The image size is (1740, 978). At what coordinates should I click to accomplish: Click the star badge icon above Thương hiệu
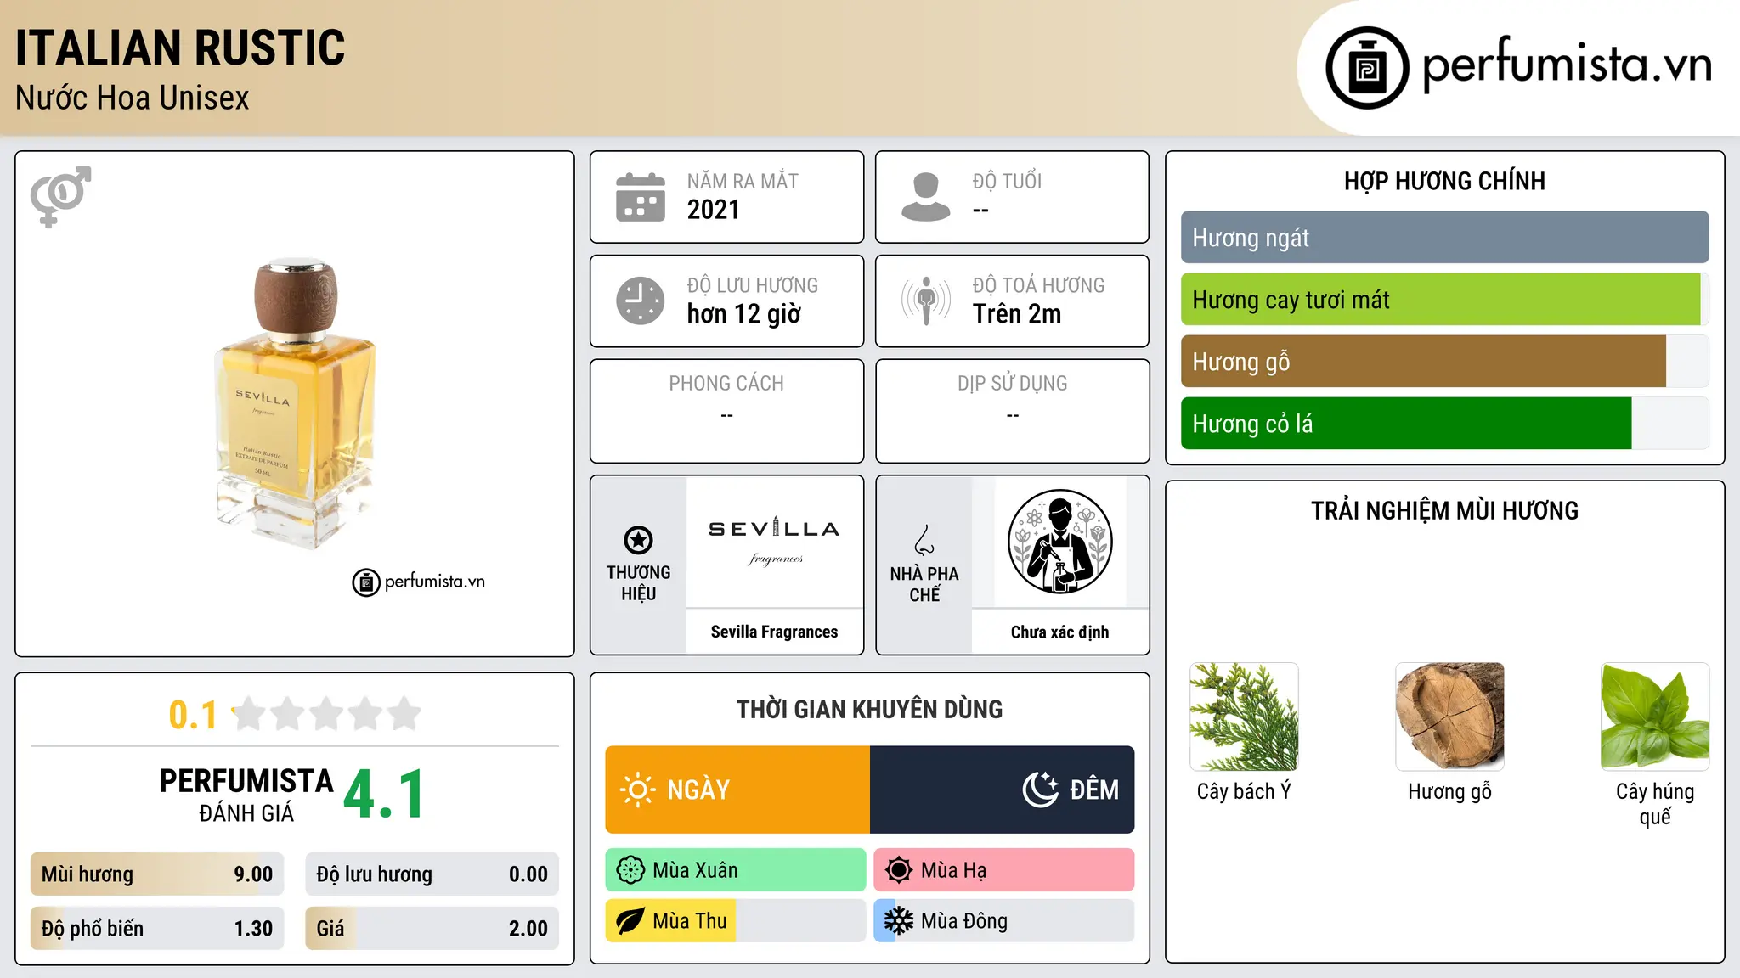coord(638,539)
